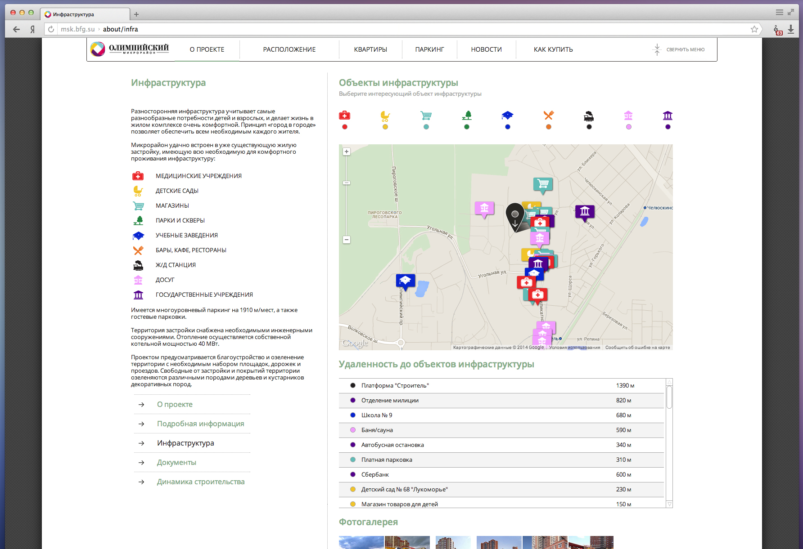Image resolution: width=803 pixels, height=549 pixels.
Task: Select the kindergarten stroller filter icon
Action: [x=385, y=116]
